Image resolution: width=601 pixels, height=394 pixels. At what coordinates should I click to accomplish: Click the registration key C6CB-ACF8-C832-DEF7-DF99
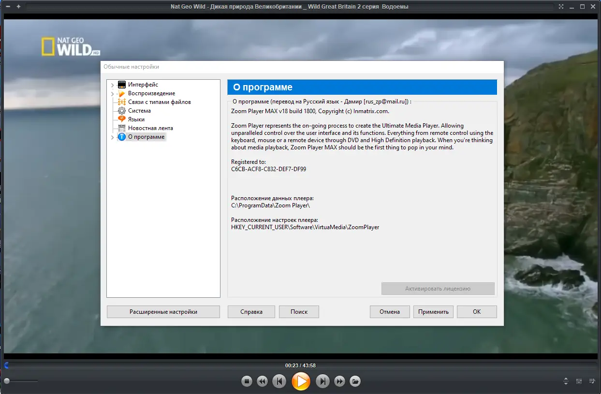coord(268,169)
